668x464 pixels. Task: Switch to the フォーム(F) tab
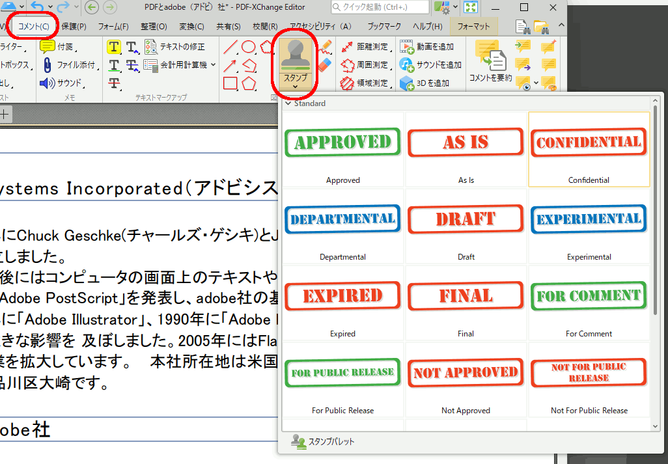(113, 27)
